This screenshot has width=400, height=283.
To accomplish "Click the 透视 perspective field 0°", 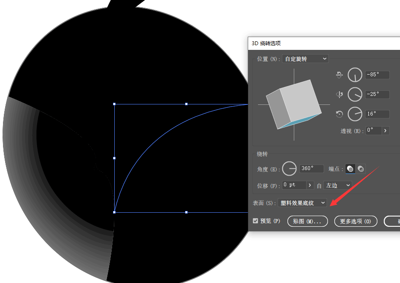I will (374, 130).
